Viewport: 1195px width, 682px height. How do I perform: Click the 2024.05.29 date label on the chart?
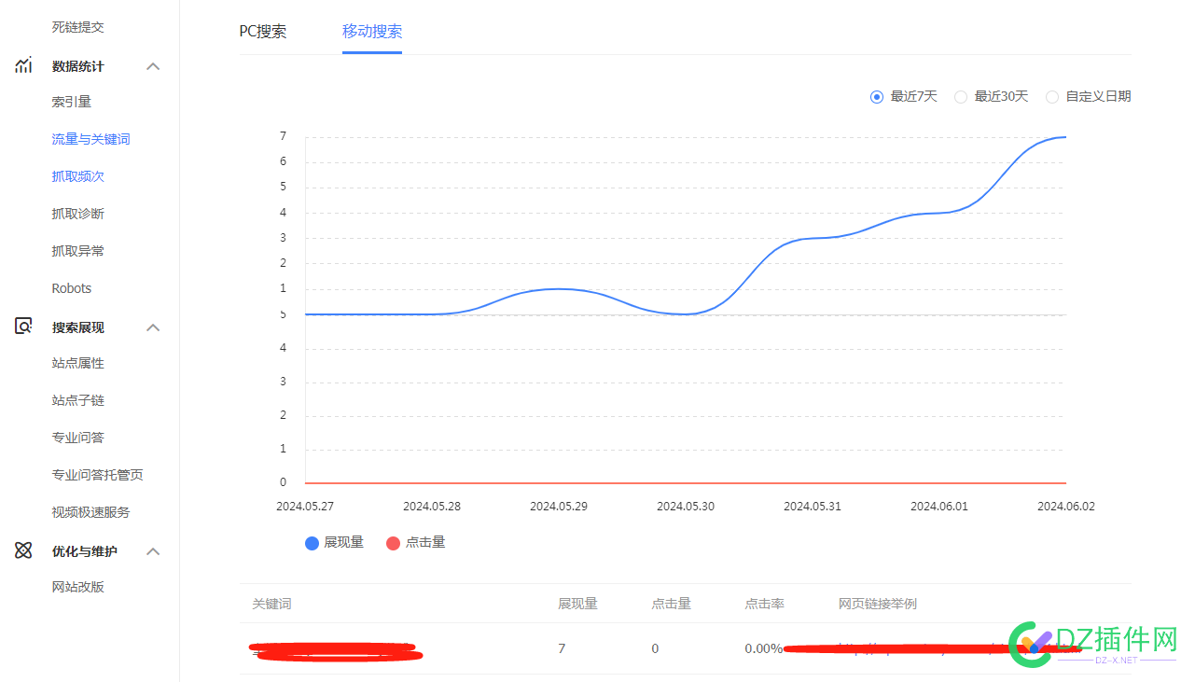[559, 507]
